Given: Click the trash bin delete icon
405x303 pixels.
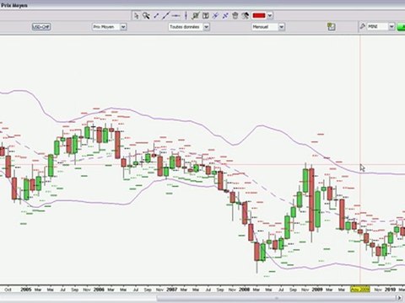Looking at the screenshot, I should coord(235,16).
